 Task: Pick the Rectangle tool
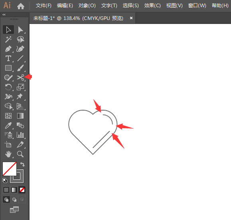pos(8,68)
